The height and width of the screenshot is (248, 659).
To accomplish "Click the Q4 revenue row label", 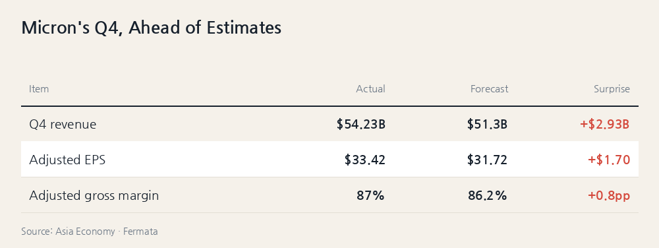I will click(x=63, y=125).
